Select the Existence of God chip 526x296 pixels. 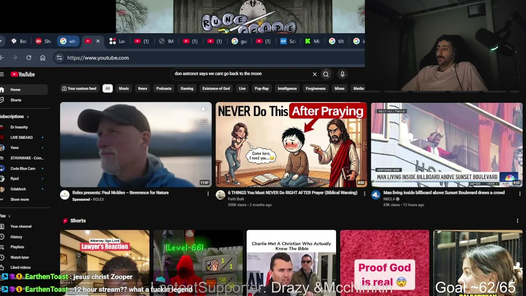[216, 88]
